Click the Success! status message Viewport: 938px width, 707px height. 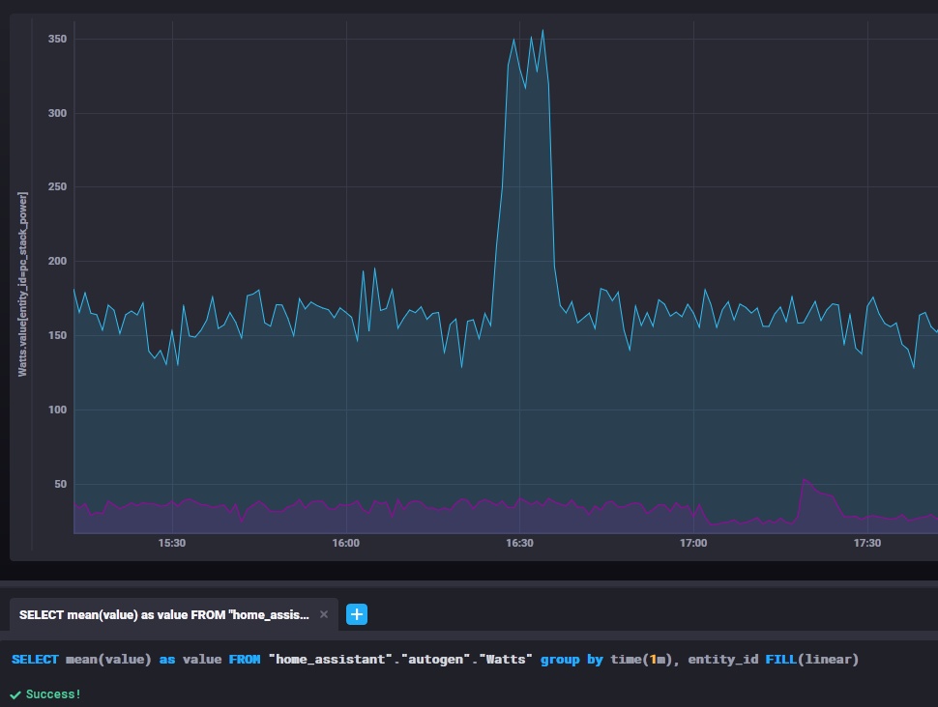[x=53, y=694]
